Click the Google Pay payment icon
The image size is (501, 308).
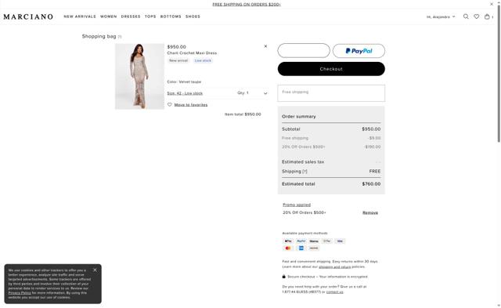click(327, 241)
